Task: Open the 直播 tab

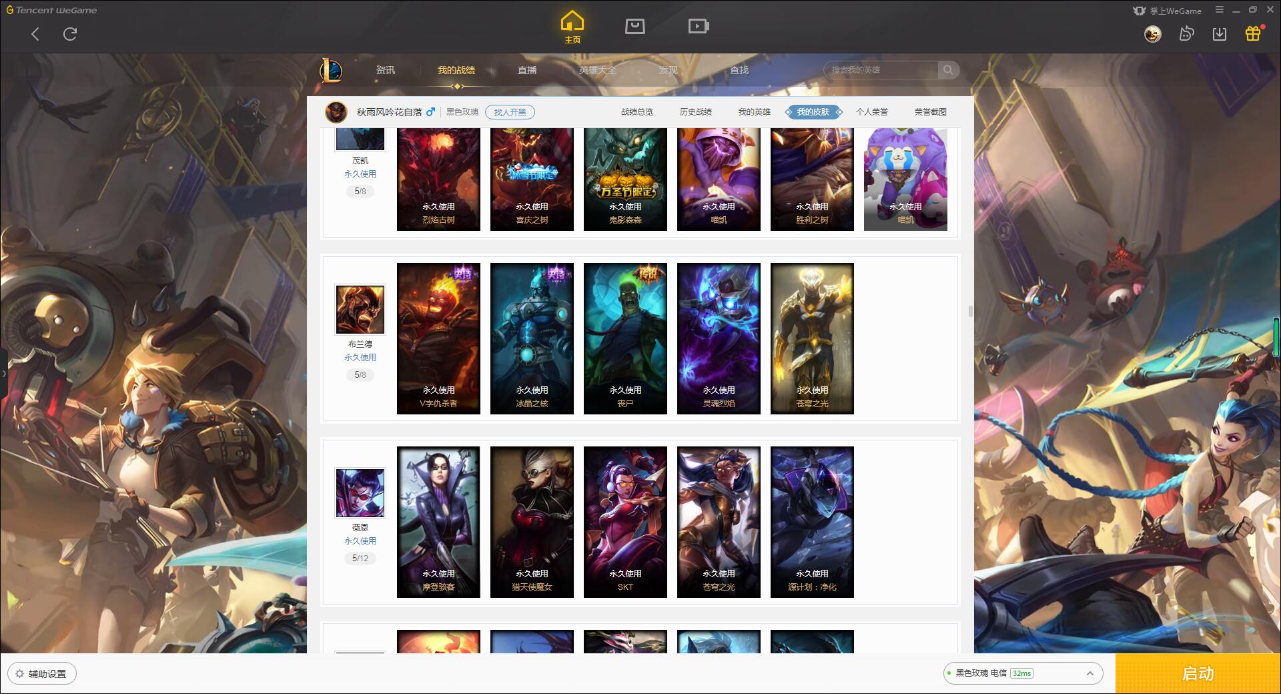Action: [527, 70]
